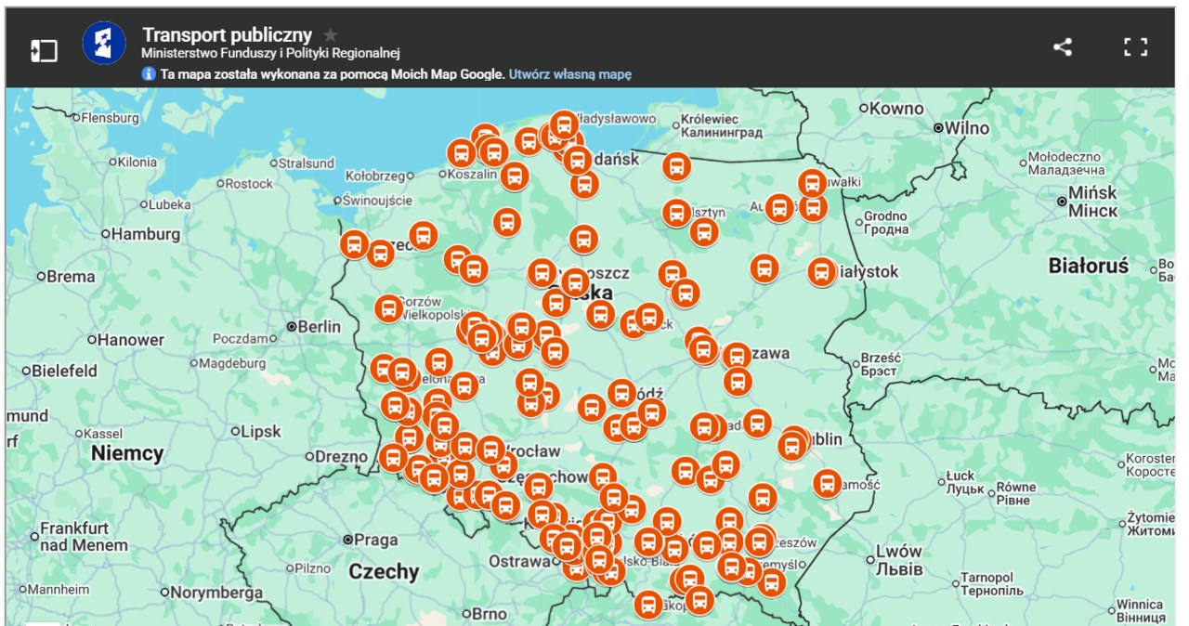
Task: Click the Niemcy country label
Action: 127,454
